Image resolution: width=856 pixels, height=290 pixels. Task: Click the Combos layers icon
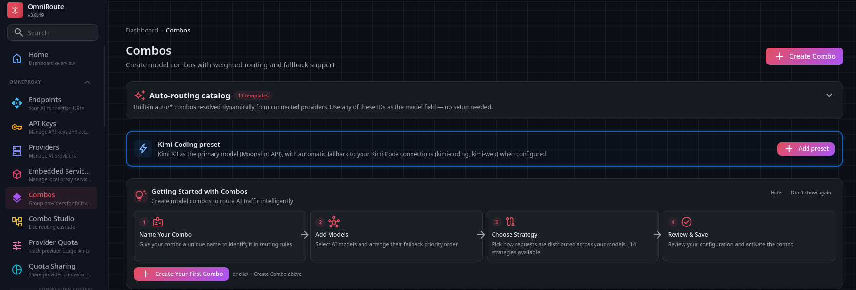(17, 198)
